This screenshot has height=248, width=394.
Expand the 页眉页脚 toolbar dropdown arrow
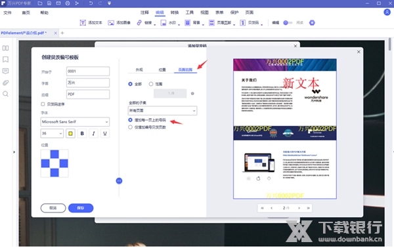234,24
